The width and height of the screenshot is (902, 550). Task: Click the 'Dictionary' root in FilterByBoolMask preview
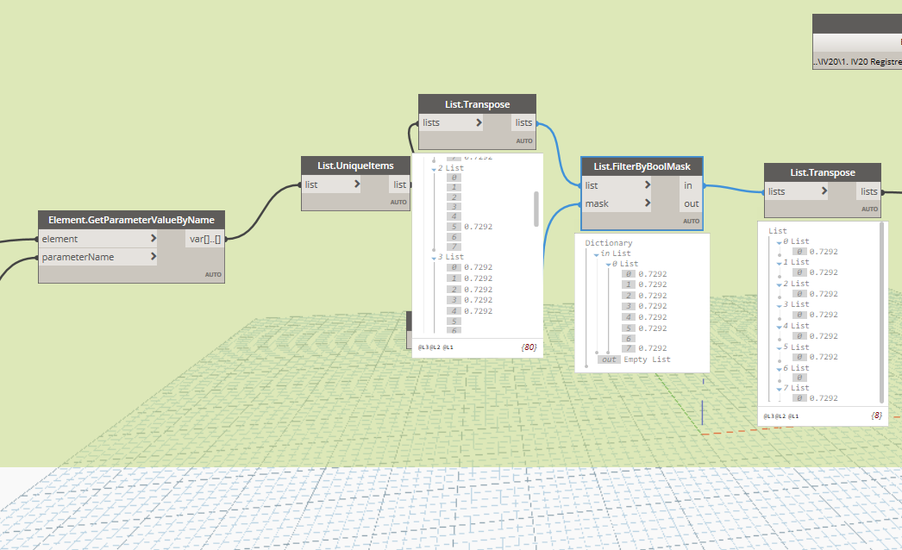609,243
